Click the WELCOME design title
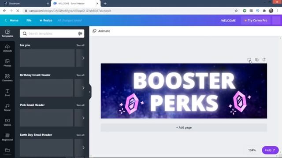 [228, 21]
